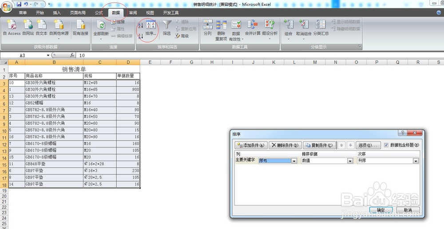Click cell with value 900
Viewport: 444px width, 229px height.
[128, 90]
